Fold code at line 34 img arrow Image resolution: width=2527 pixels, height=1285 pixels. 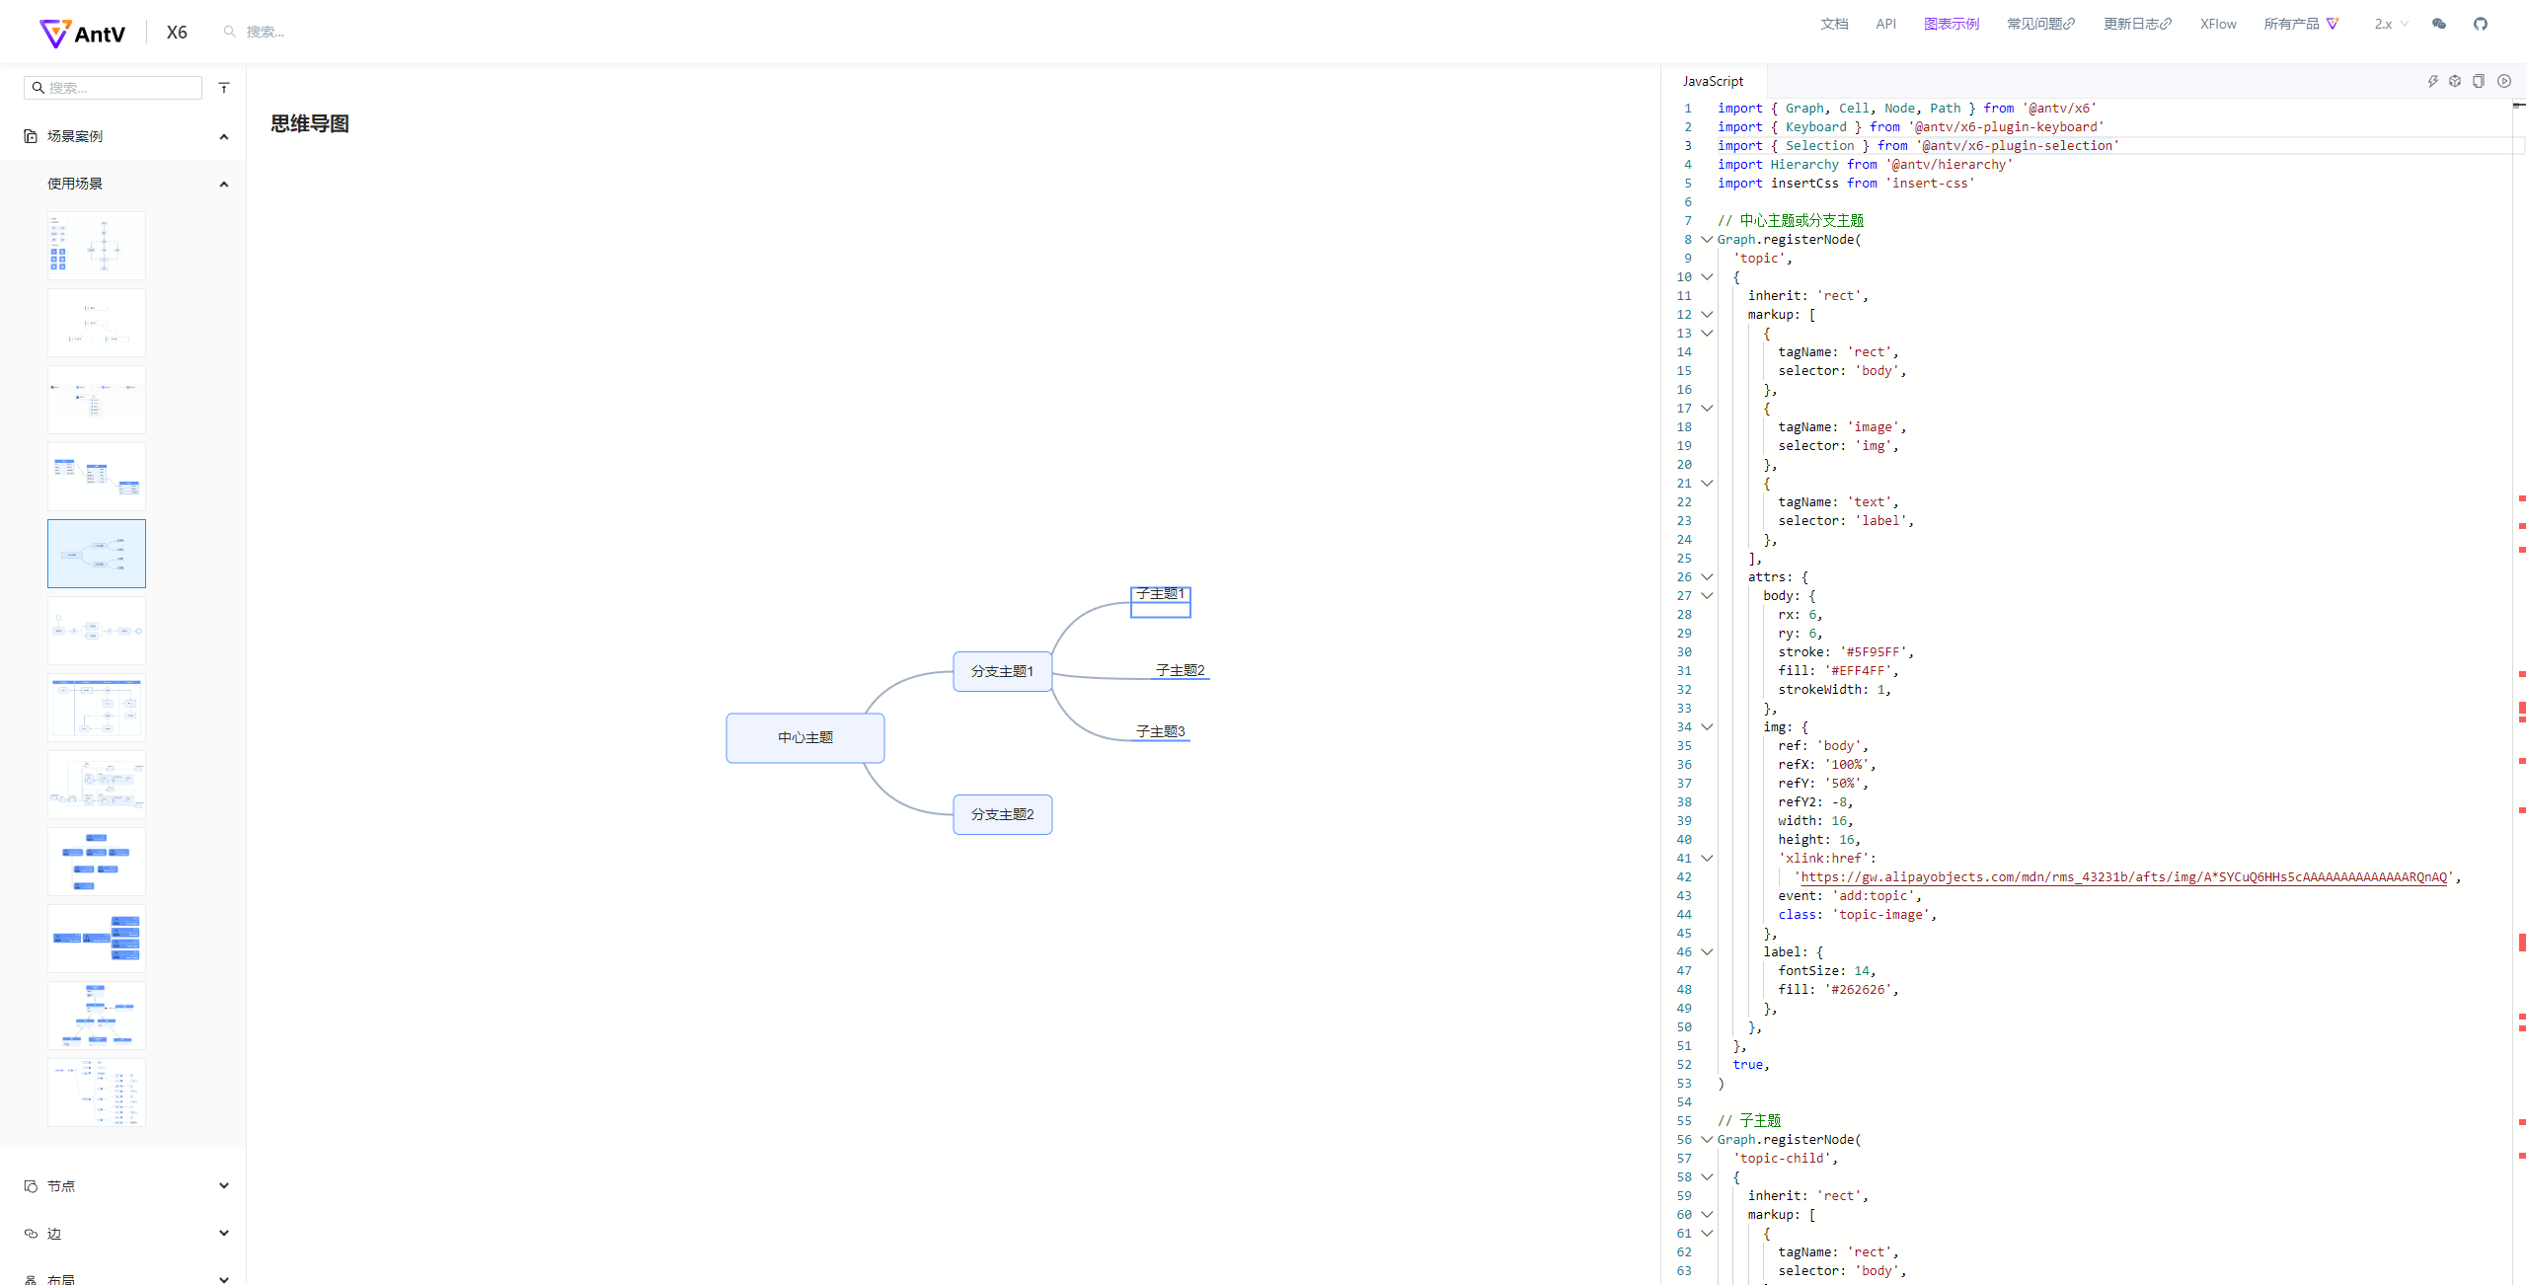(x=1707, y=727)
